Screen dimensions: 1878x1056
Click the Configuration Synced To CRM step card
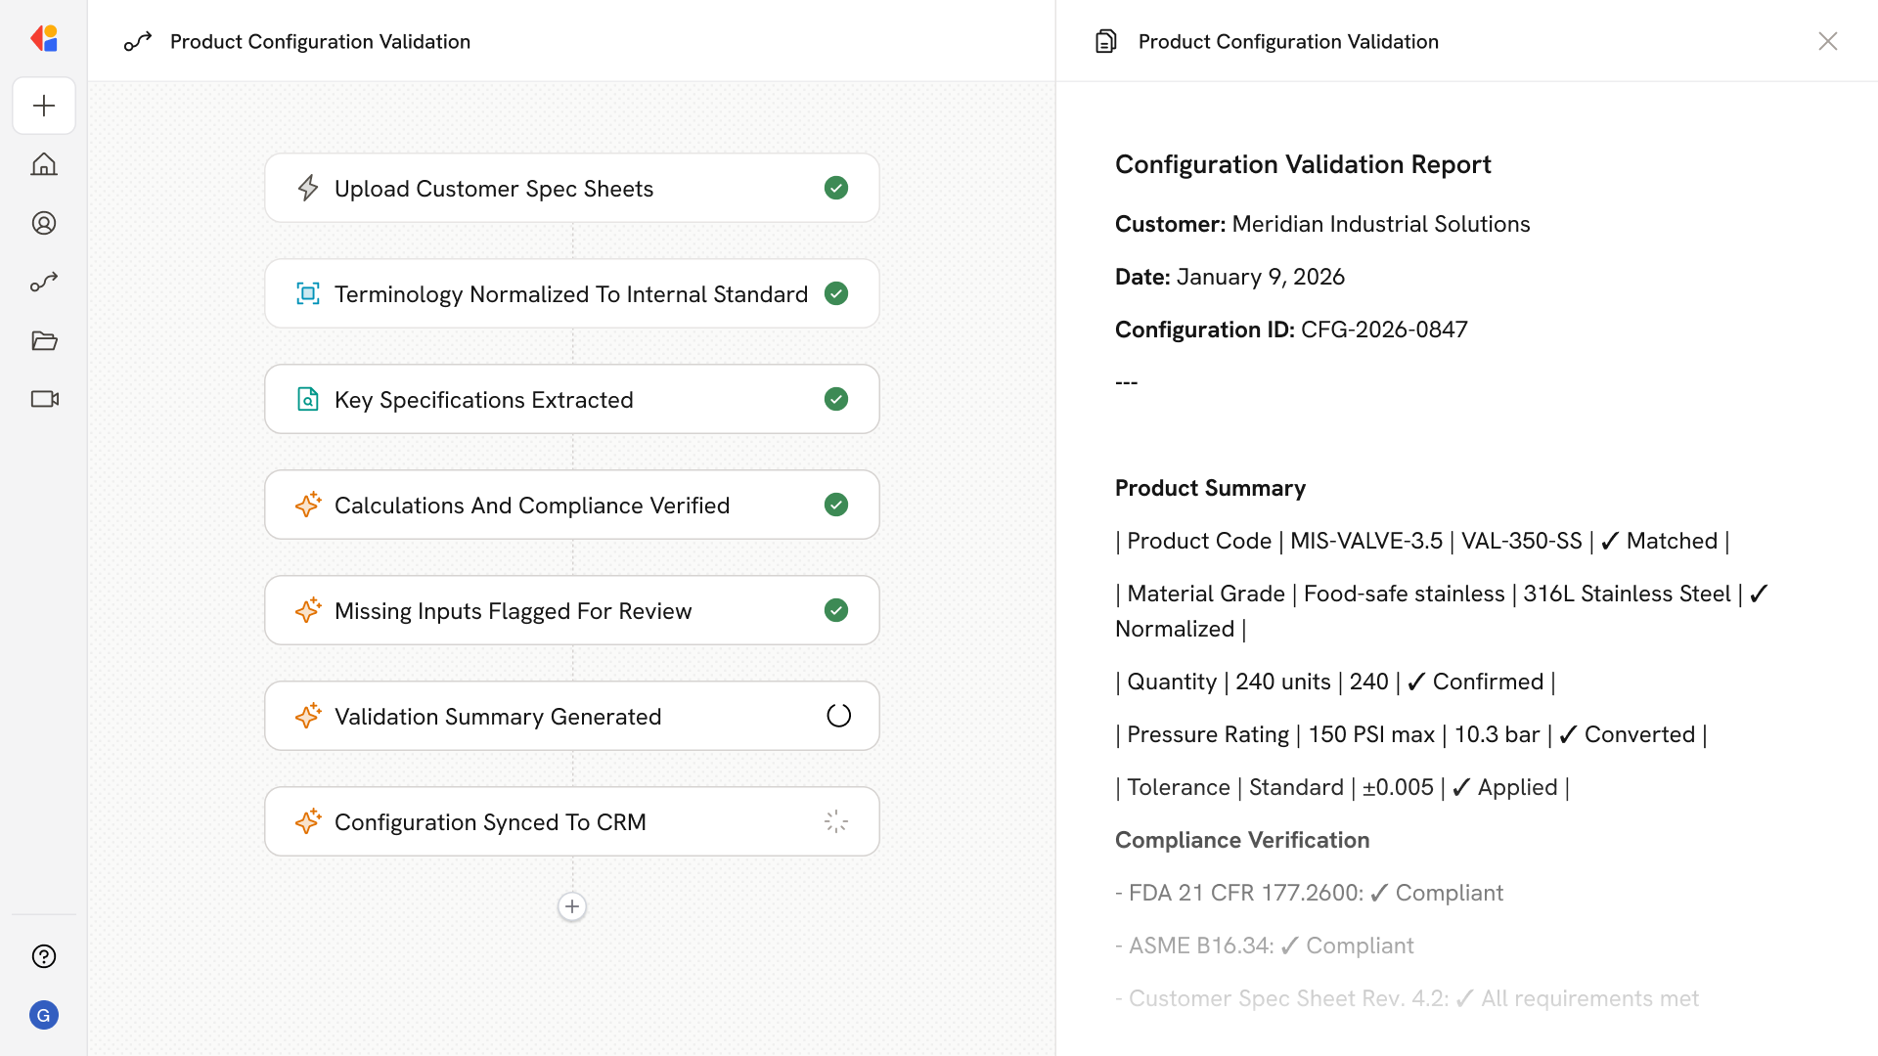571,821
